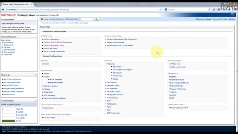
Task: Open the Monitoring Dashboard link
Action: 178,108
